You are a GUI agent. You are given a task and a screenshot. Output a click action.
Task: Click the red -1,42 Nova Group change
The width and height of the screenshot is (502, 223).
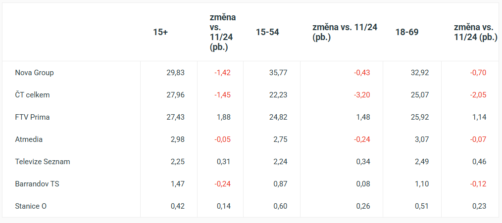[222, 73]
